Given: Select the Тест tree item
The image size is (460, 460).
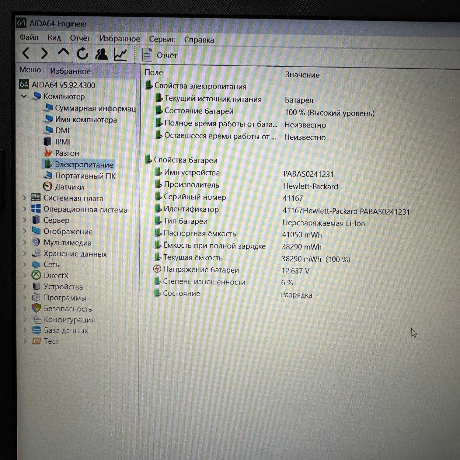Looking at the screenshot, I should (x=51, y=341).
